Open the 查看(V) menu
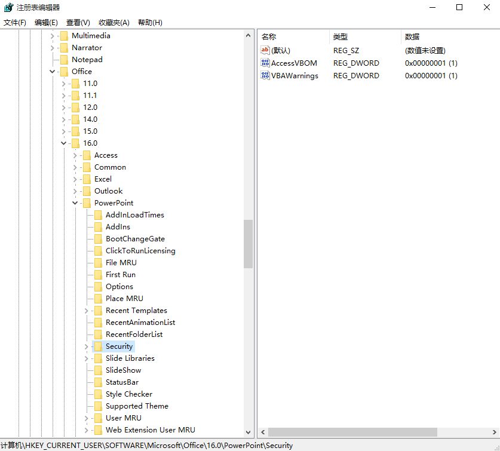 pyautogui.click(x=78, y=23)
